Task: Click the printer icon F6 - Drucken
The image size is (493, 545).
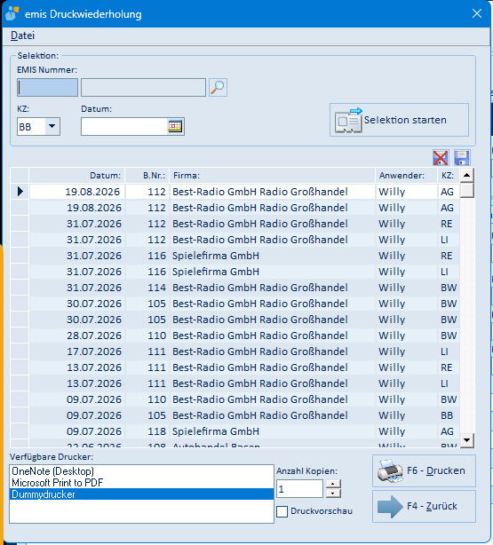Action: tap(390, 471)
